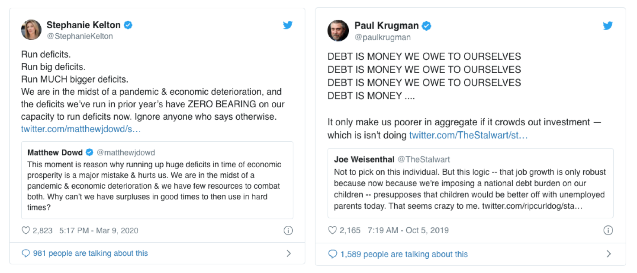The height and width of the screenshot is (273, 637).
Task: Click Twitter bird icon on Kelton tweet
Action: (288, 25)
